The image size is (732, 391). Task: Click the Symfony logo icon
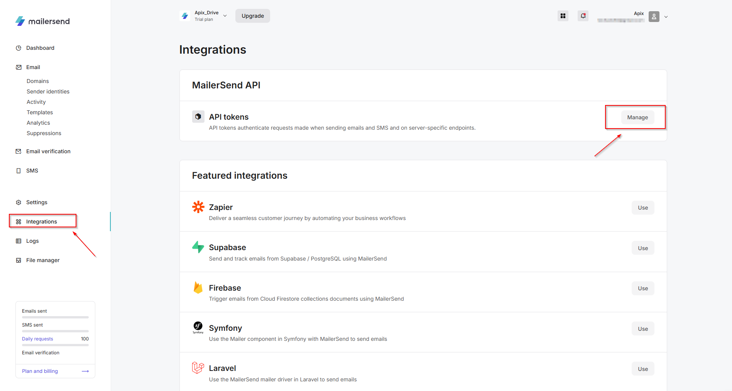198,328
